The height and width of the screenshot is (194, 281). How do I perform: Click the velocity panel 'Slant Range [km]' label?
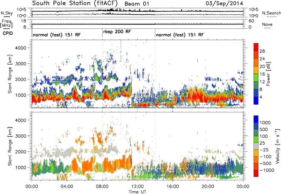pos(10,146)
